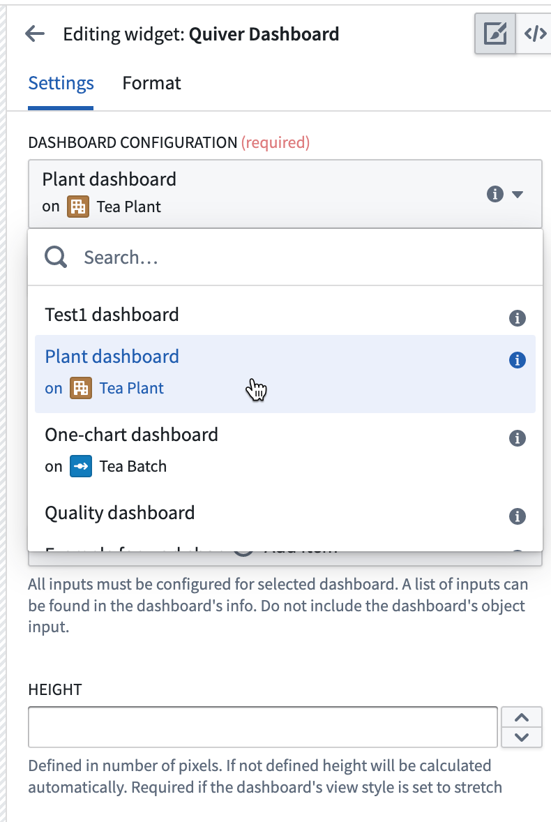Viewport: 551px width, 822px height.
Task: Click the Tea Plant object icon in the list
Action: click(x=81, y=389)
